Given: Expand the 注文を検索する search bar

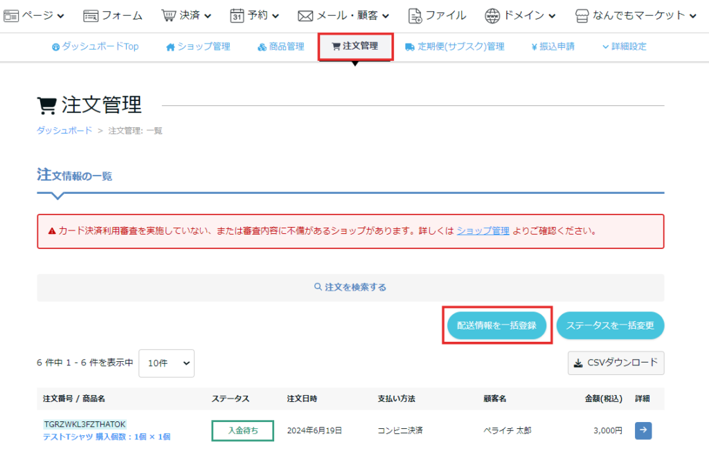Looking at the screenshot, I should tap(350, 286).
